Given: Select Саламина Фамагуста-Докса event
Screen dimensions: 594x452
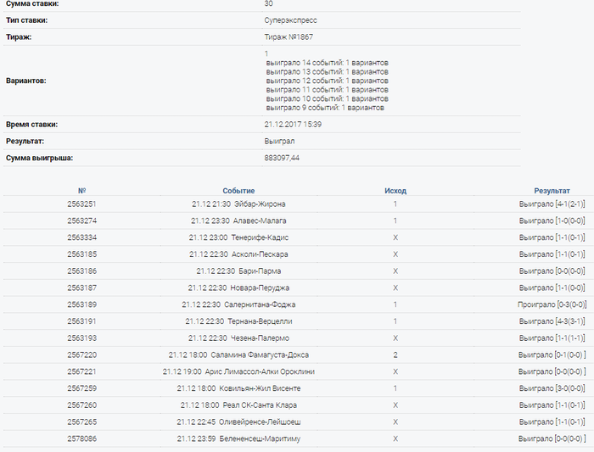Looking at the screenshot, I should click(238, 355).
